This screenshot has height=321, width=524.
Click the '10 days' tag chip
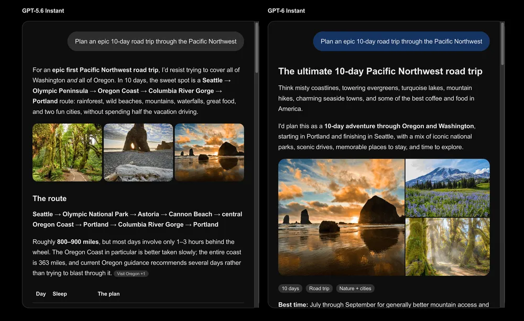290,288
